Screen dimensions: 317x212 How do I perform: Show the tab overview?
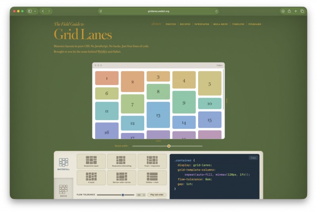pyautogui.click(x=302, y=11)
